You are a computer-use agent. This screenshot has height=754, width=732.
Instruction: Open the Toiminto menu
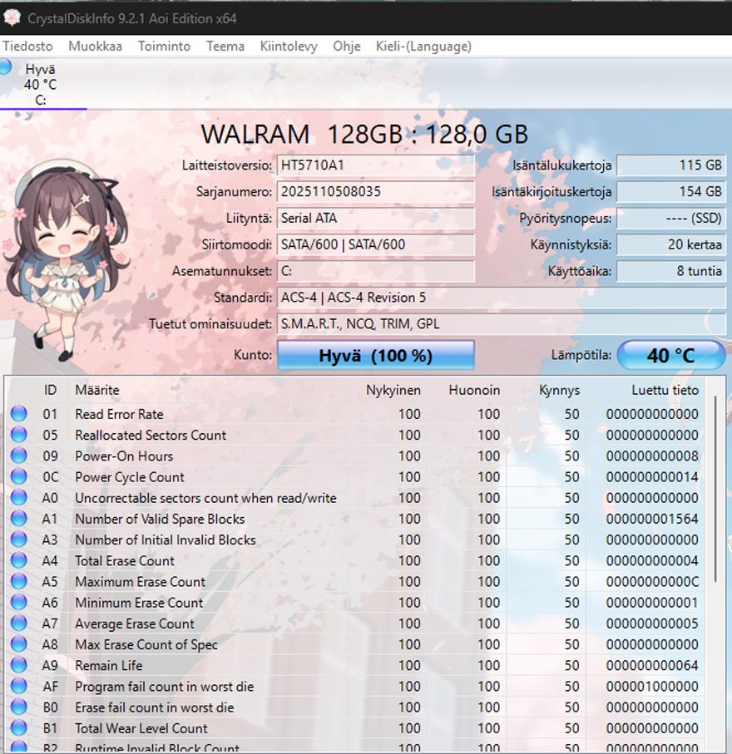pyautogui.click(x=164, y=47)
